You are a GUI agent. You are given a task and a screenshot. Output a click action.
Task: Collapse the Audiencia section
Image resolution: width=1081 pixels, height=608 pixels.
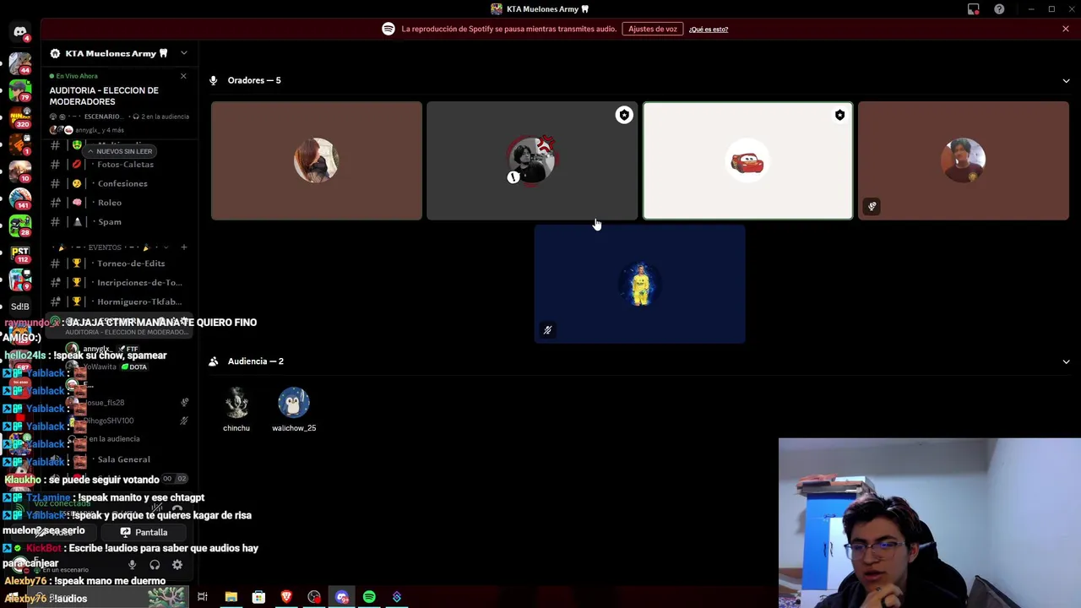(1066, 361)
